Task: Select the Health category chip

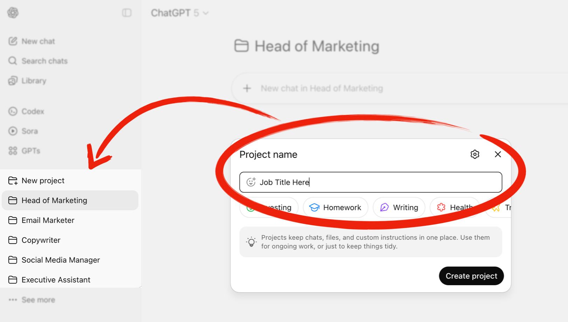Action: (455, 208)
